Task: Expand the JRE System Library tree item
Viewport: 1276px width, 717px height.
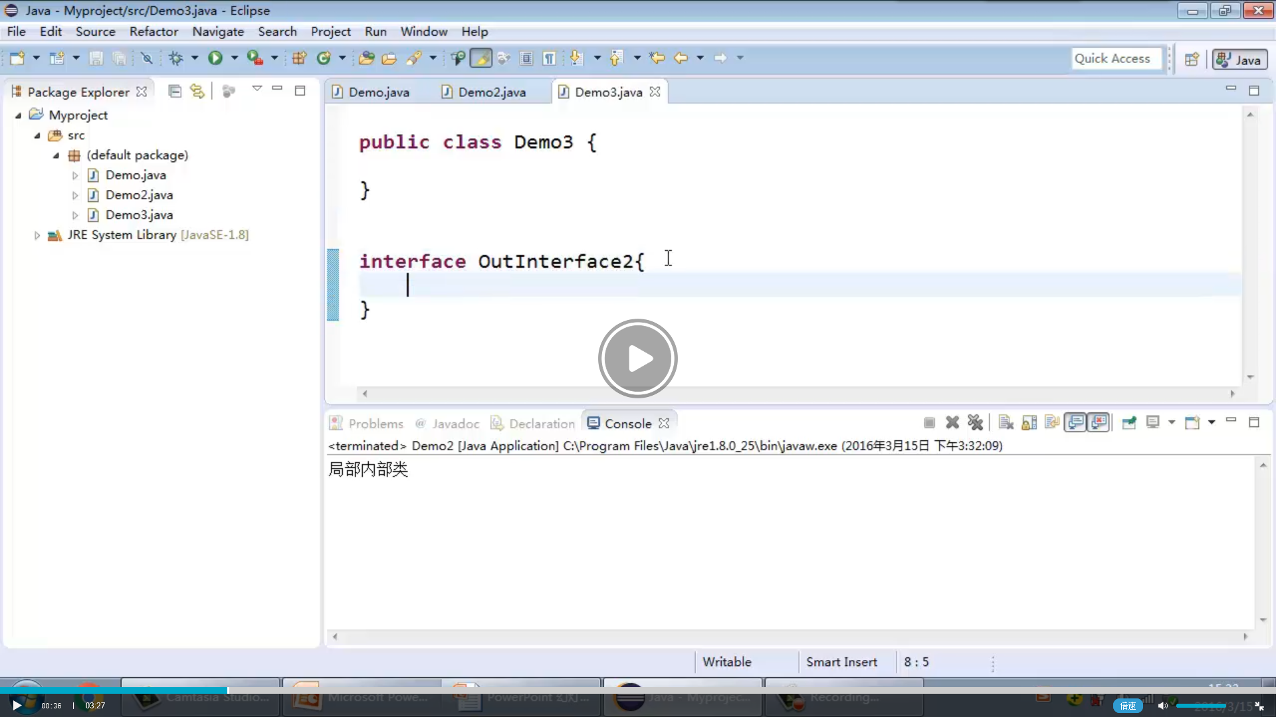Action: coord(36,234)
